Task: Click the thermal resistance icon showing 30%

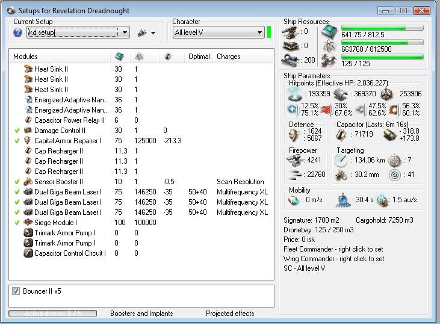Action: click(326, 110)
